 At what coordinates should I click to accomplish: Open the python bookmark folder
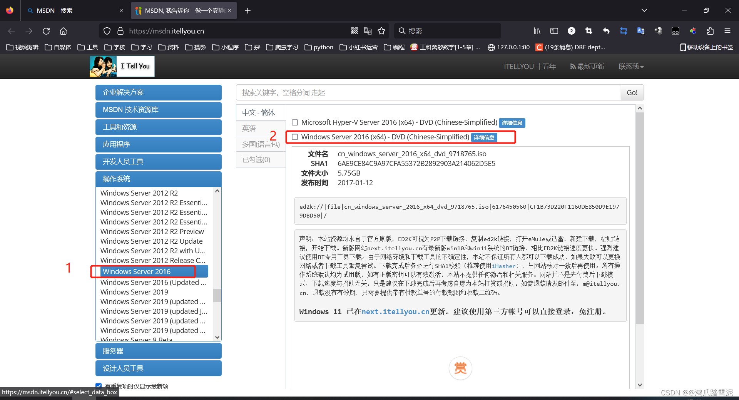(319, 47)
